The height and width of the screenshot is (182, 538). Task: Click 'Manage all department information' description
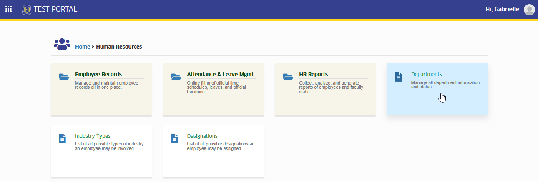tap(445, 85)
